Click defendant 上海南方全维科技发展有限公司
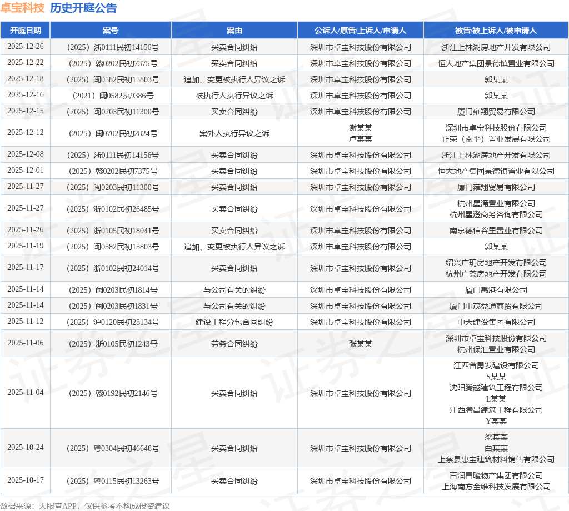569x511 pixels. pos(496,487)
